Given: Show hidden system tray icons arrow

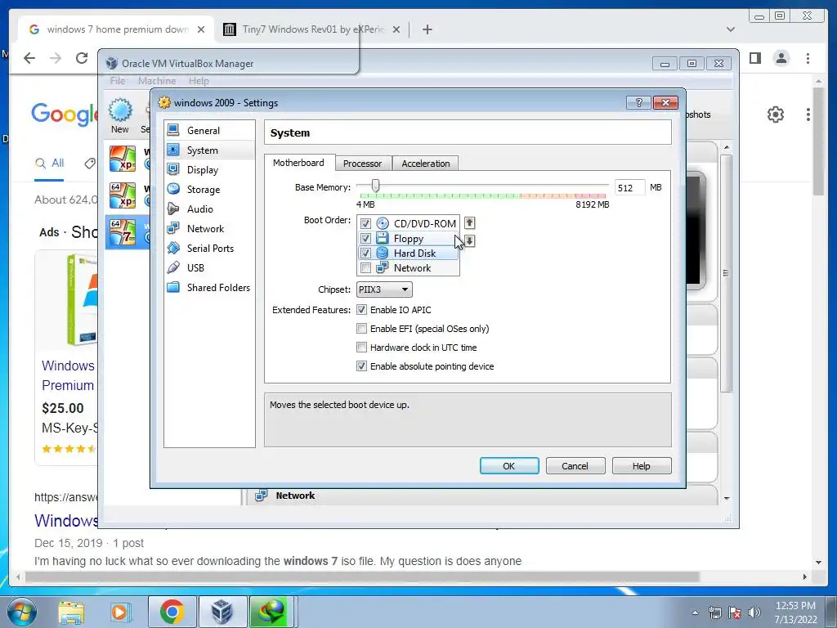Looking at the screenshot, I should pyautogui.click(x=695, y=612).
